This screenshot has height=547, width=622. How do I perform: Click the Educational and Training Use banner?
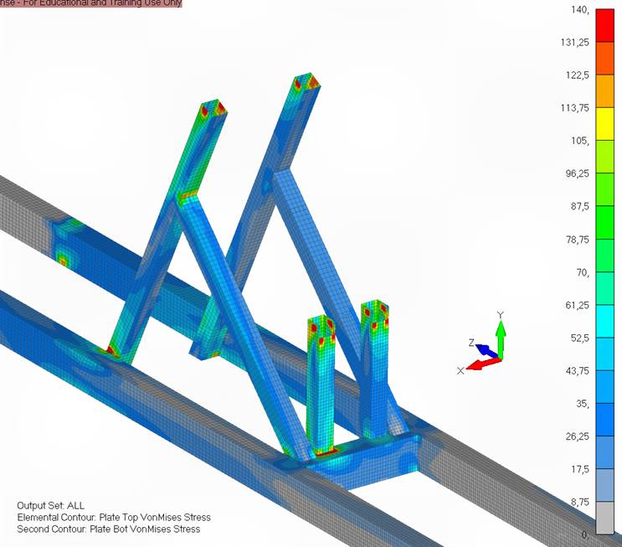click(90, 3)
